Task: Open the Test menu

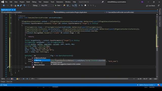Action: coord(40,2)
